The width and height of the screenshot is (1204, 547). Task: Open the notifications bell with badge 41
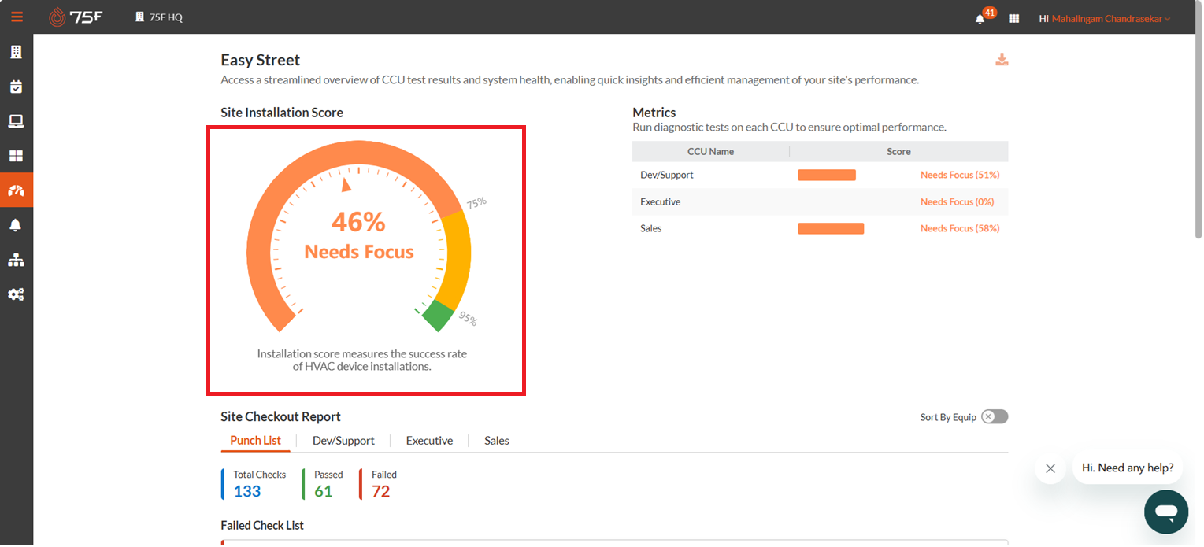(980, 18)
